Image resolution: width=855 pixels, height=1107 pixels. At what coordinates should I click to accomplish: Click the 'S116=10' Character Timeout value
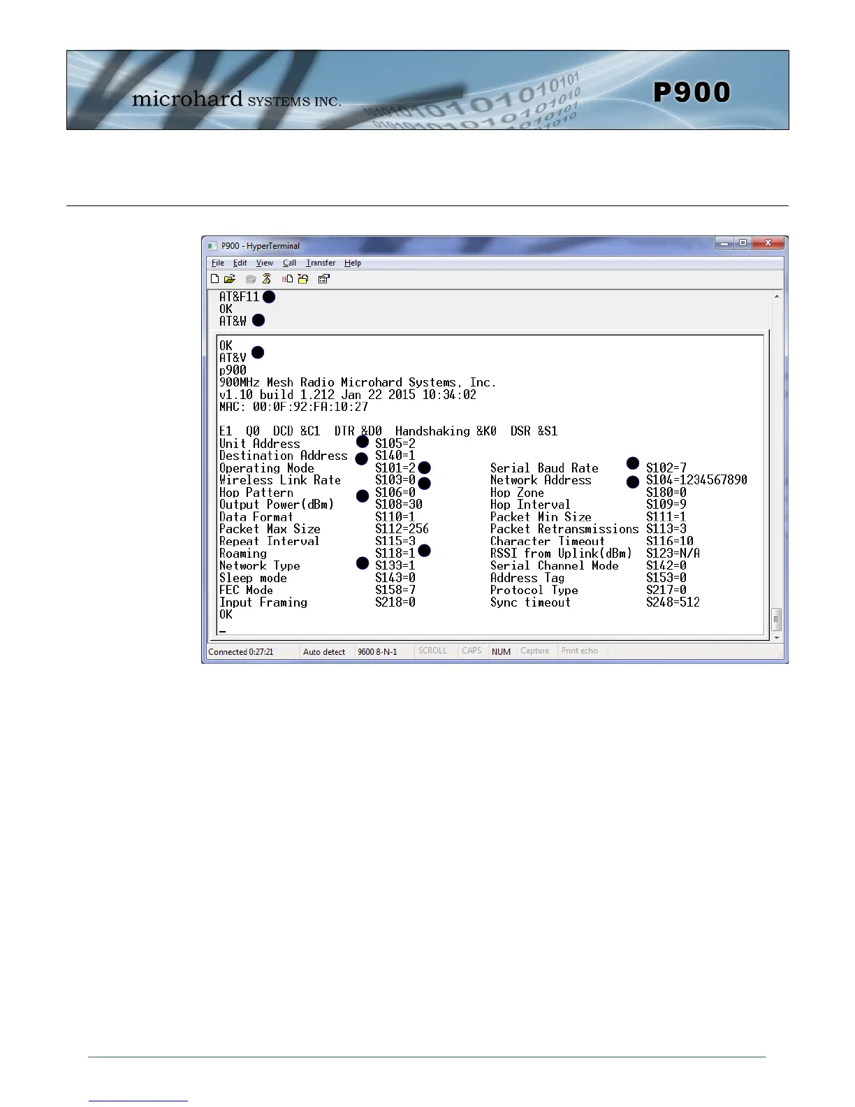pos(670,541)
